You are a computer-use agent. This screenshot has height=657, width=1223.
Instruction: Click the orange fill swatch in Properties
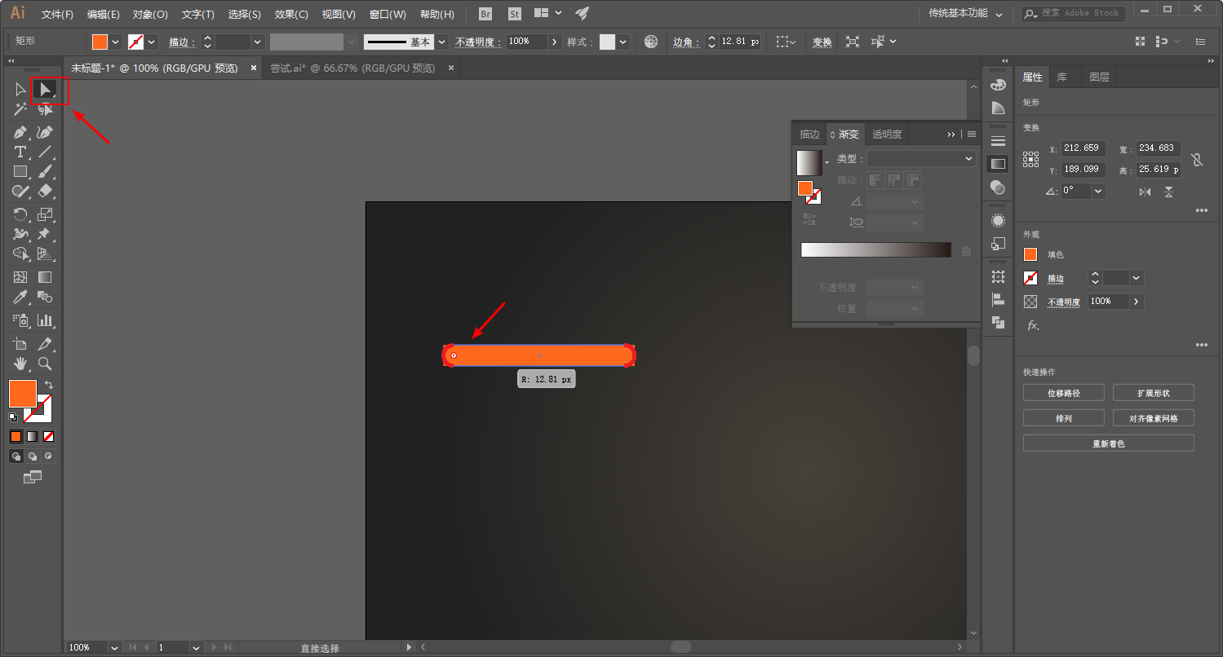[1030, 254]
